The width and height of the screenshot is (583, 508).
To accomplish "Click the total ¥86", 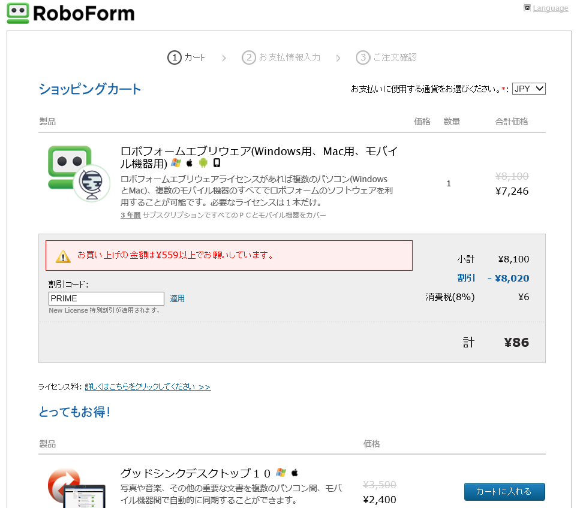I will click(517, 343).
